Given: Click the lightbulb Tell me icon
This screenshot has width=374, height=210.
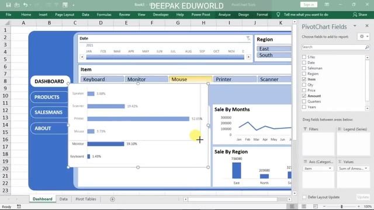Looking at the screenshot, I should (x=278, y=15).
